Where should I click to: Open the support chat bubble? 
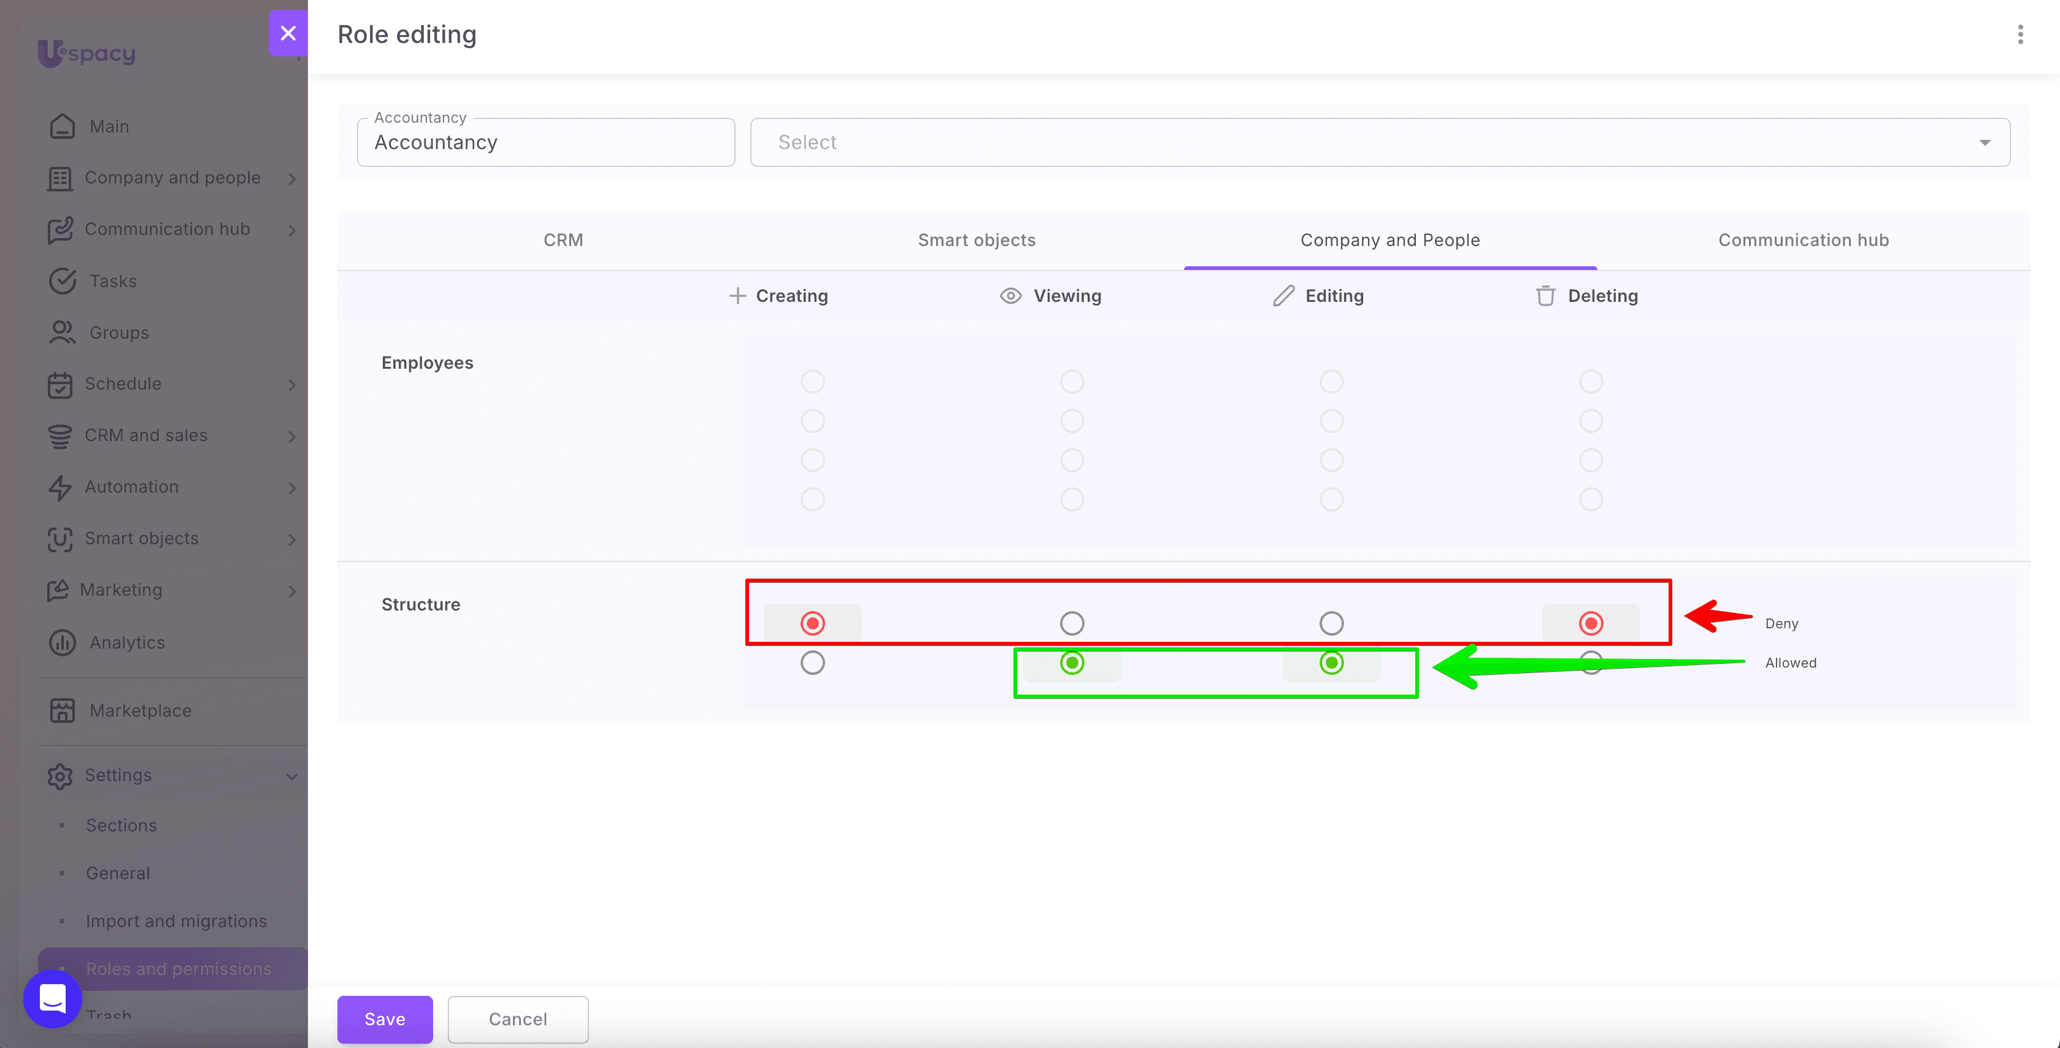[x=53, y=998]
